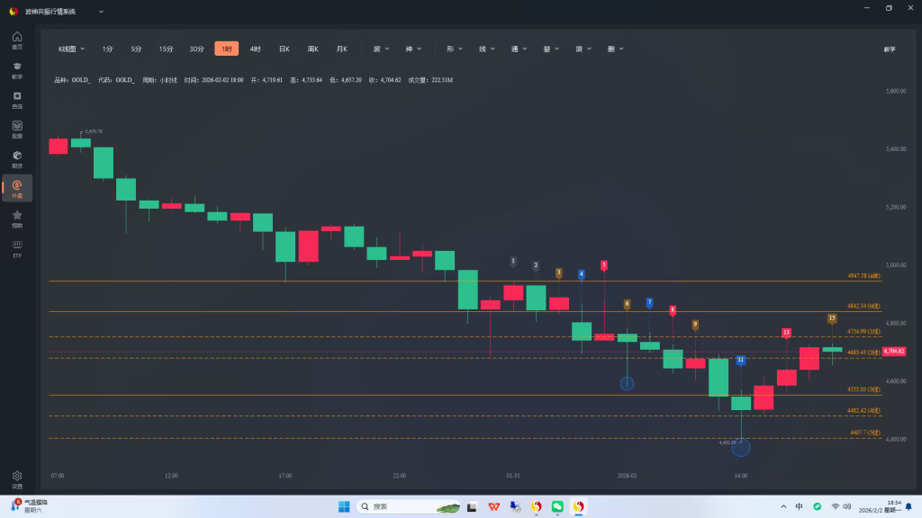Expand the K线图 chart type dropdown
The image size is (922, 518).
(71, 49)
